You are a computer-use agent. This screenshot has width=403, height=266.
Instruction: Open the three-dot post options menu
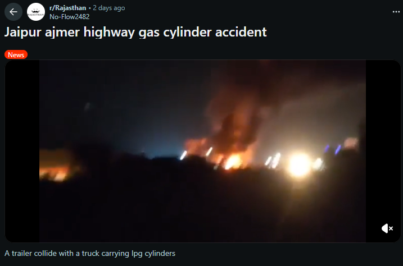coord(396,12)
